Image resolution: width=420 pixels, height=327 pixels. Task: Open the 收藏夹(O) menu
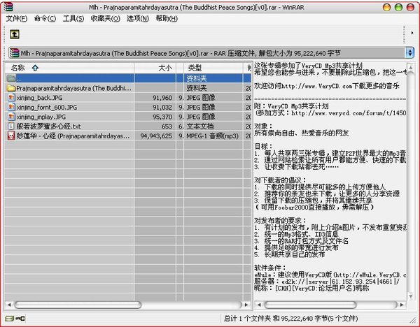[105, 18]
